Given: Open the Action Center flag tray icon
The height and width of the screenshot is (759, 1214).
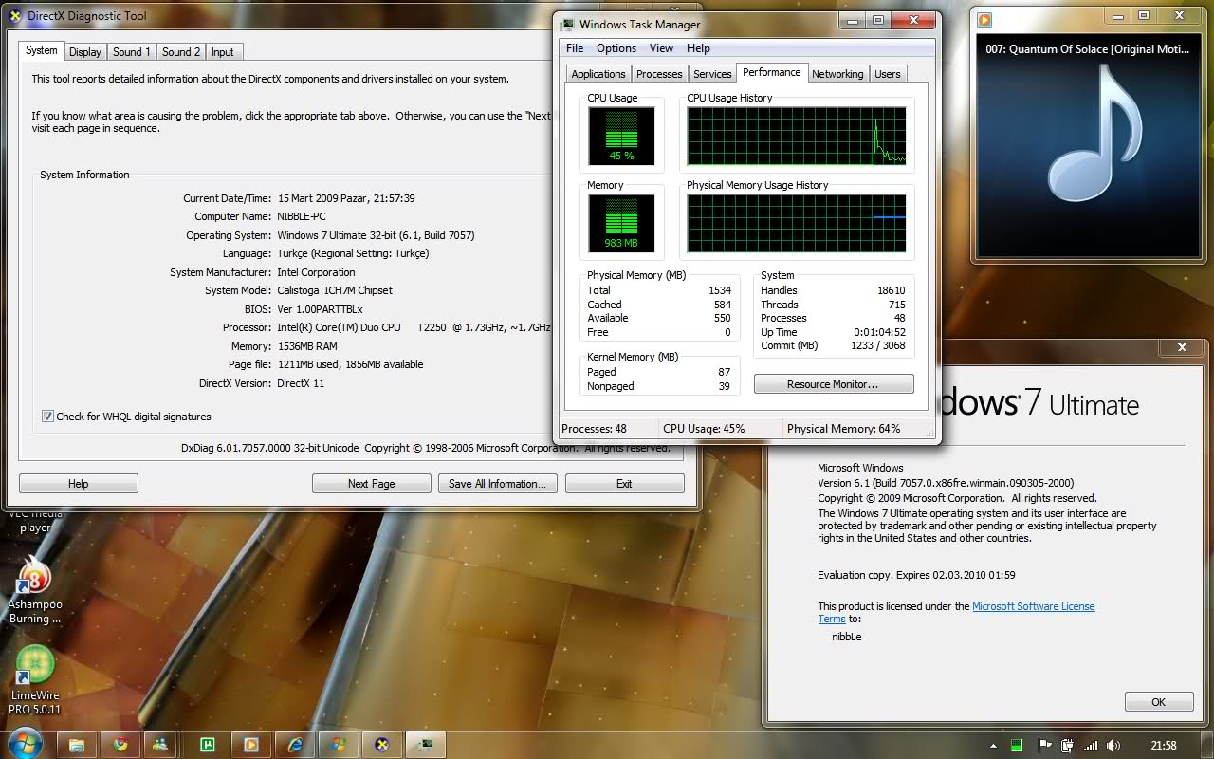Looking at the screenshot, I should tap(1044, 746).
